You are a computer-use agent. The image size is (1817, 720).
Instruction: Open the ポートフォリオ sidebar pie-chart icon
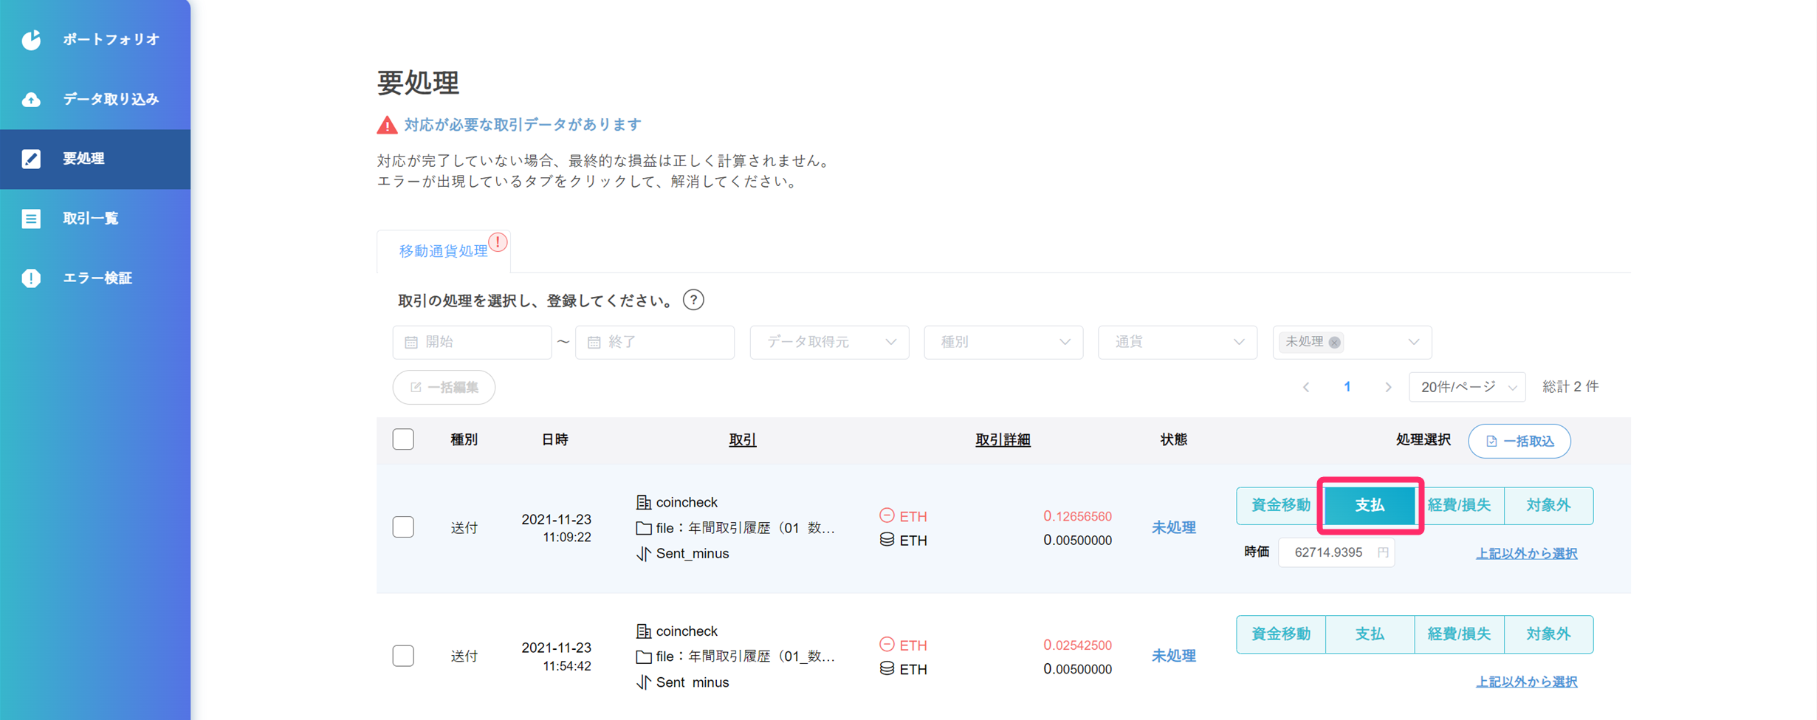pos(31,40)
